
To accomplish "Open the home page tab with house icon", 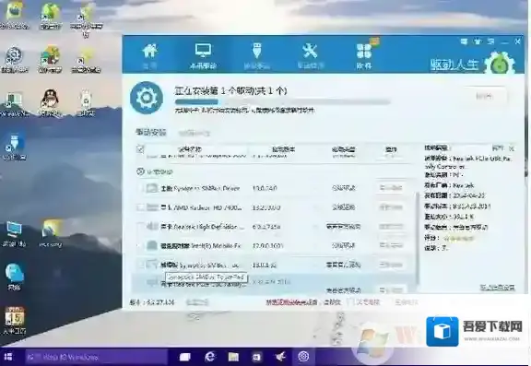I will (x=149, y=56).
